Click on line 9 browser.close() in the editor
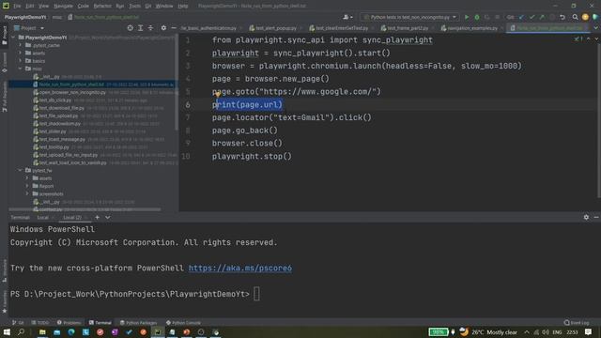The image size is (601, 338). point(247,144)
